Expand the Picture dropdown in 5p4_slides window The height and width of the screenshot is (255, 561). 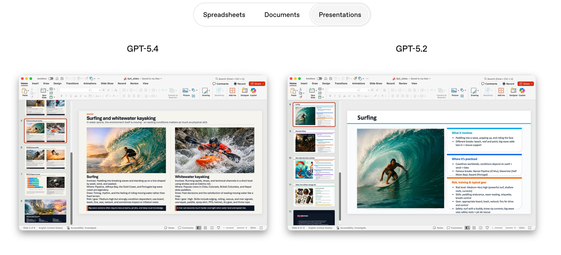[190, 91]
